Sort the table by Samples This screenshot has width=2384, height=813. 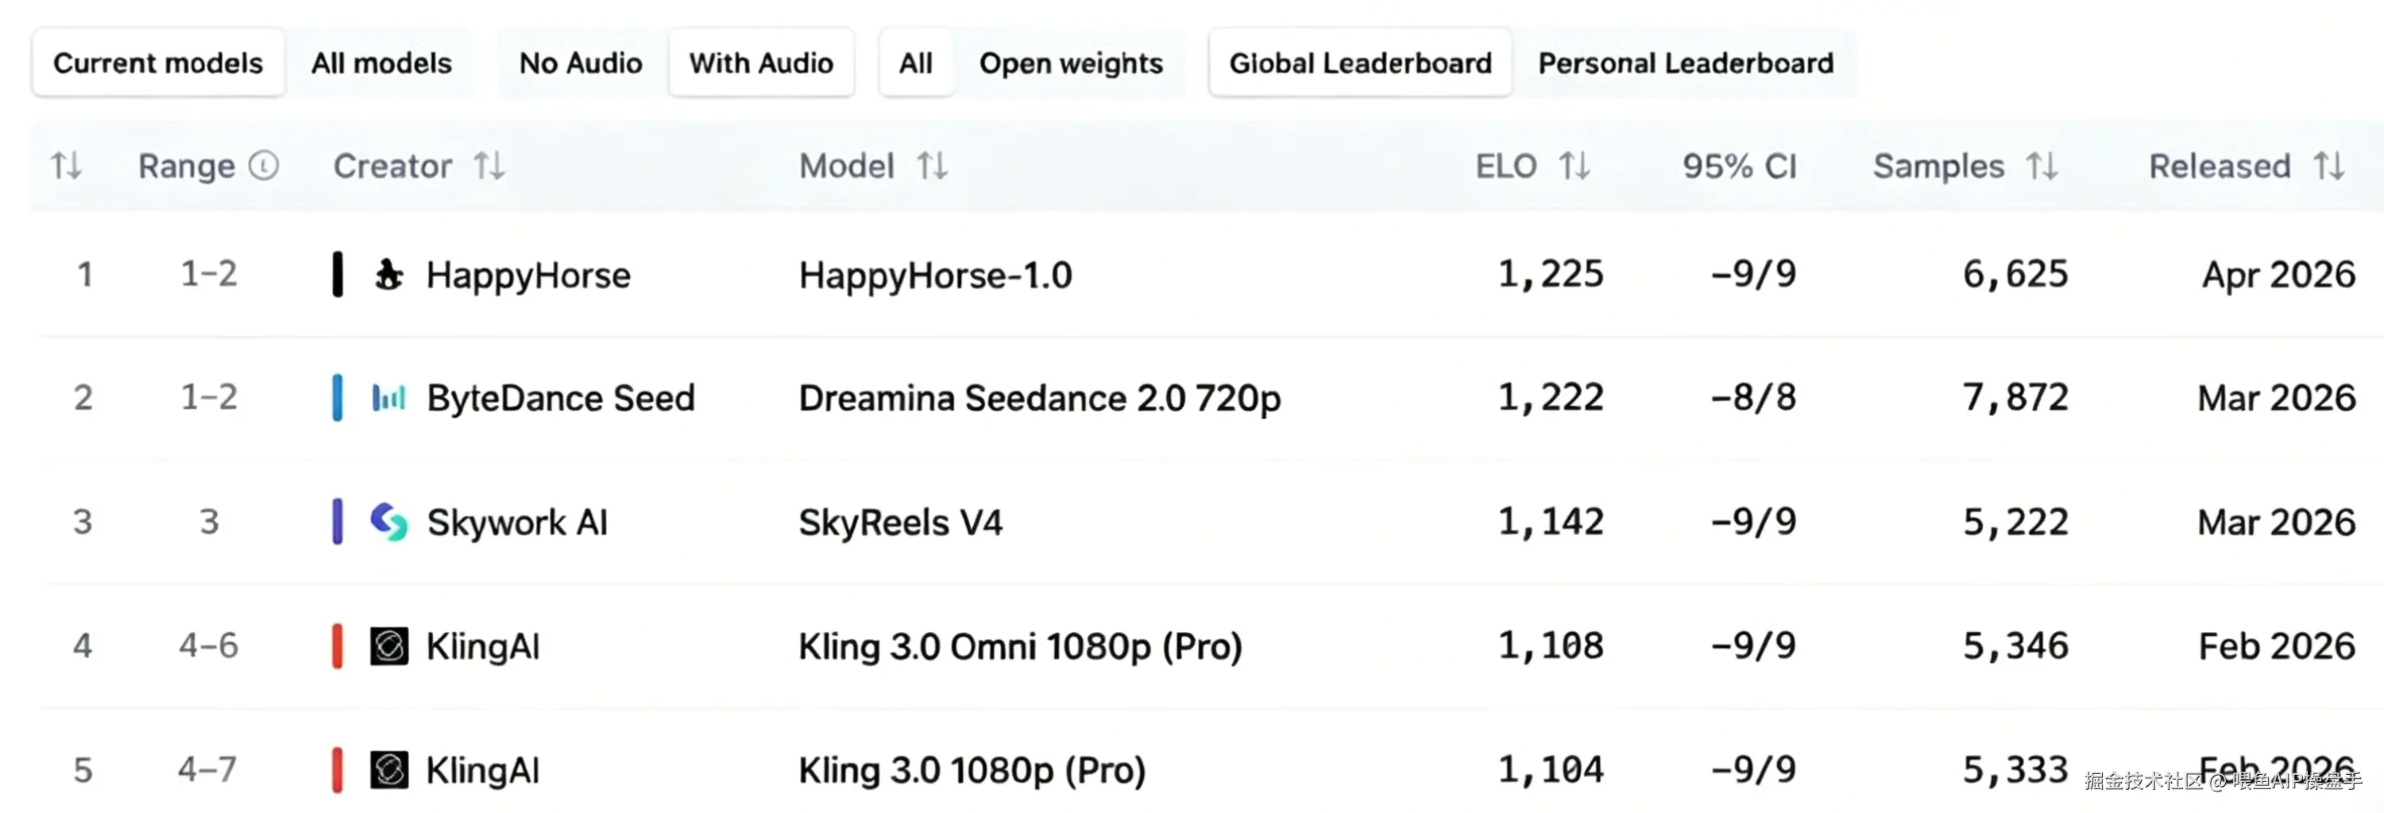pyautogui.click(x=2042, y=167)
